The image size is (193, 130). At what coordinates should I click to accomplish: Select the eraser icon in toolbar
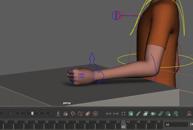pyautogui.click(x=87, y=113)
